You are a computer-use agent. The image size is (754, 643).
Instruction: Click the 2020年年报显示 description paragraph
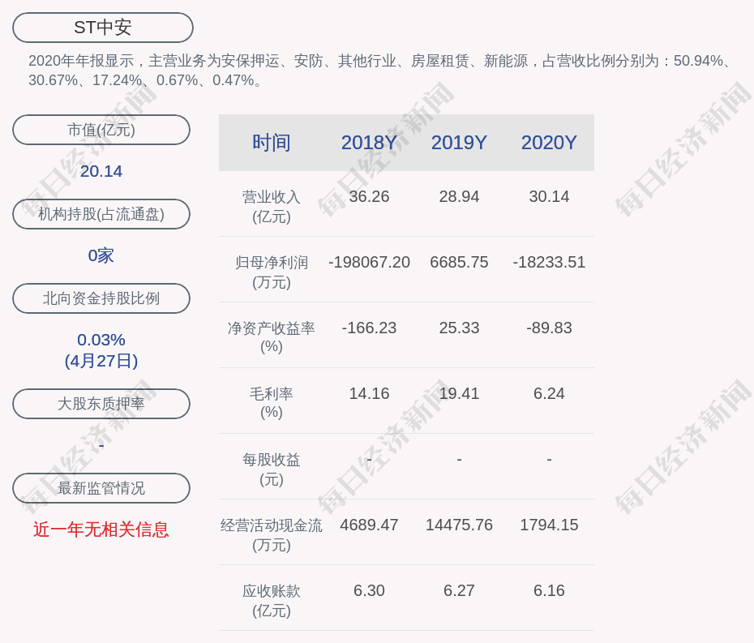pyautogui.click(x=380, y=71)
